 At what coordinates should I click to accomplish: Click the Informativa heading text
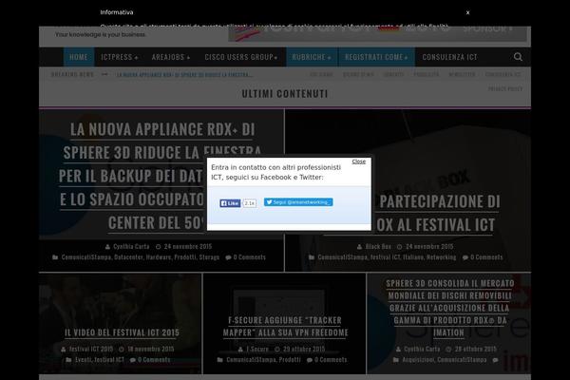click(x=117, y=12)
